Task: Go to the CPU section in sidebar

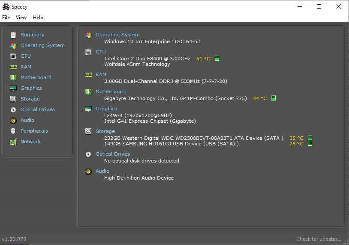Action: (x=26, y=56)
